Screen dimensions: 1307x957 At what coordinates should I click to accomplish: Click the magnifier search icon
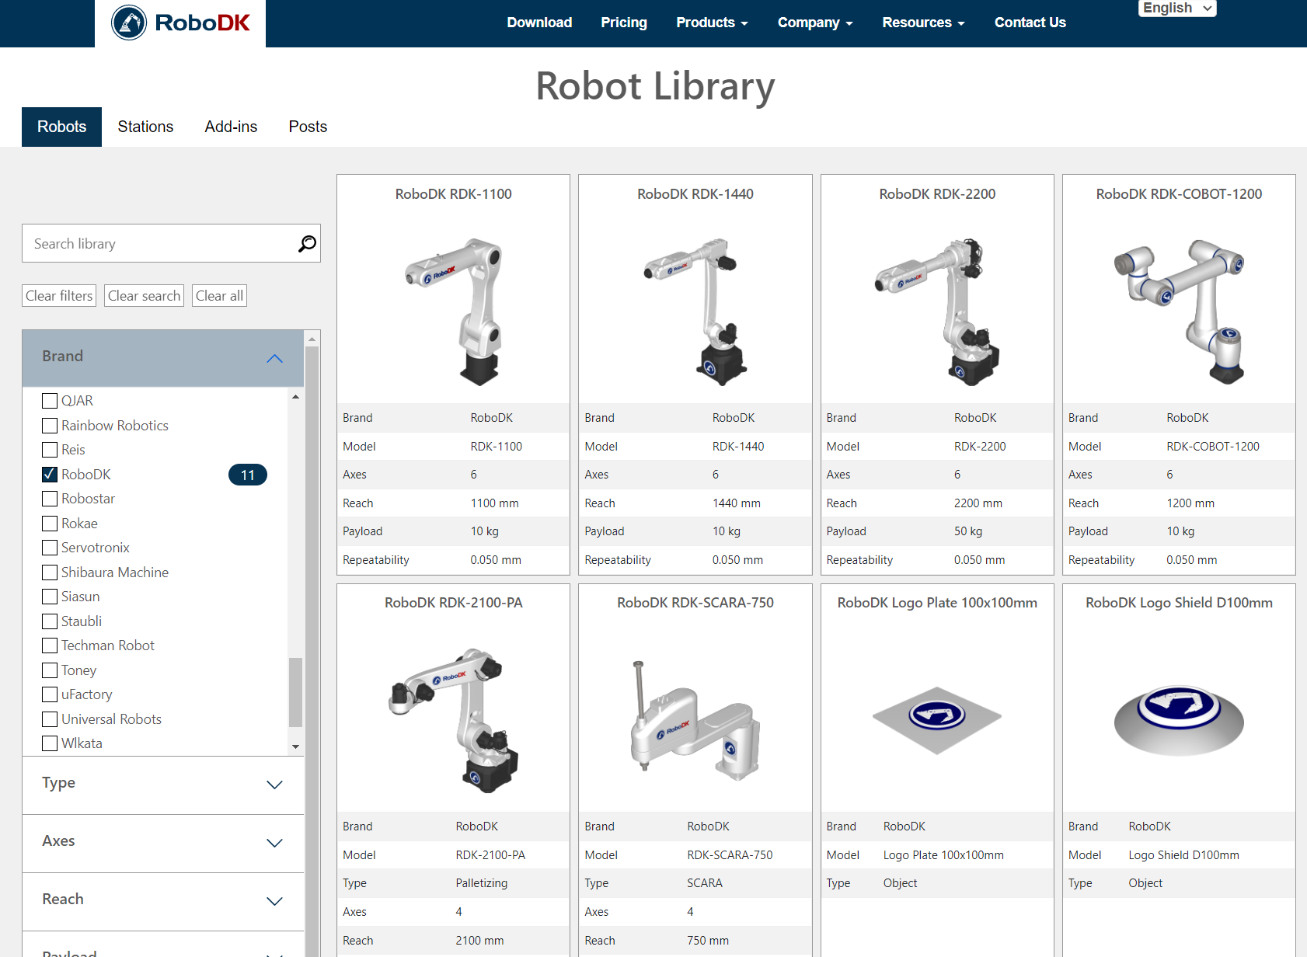pos(307,244)
